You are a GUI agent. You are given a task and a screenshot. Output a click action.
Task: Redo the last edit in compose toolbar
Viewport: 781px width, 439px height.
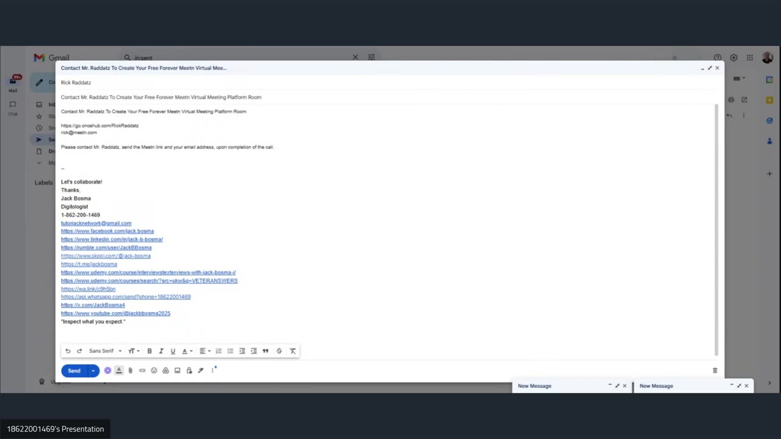pyautogui.click(x=79, y=351)
